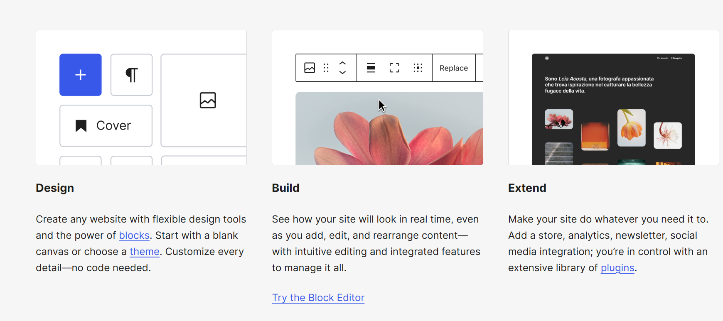This screenshot has height=321, width=723.
Task: Click the blue plus add-block button
Action: 81,75
